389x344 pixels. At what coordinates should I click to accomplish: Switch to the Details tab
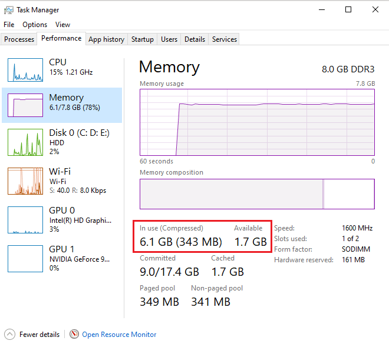tap(194, 39)
